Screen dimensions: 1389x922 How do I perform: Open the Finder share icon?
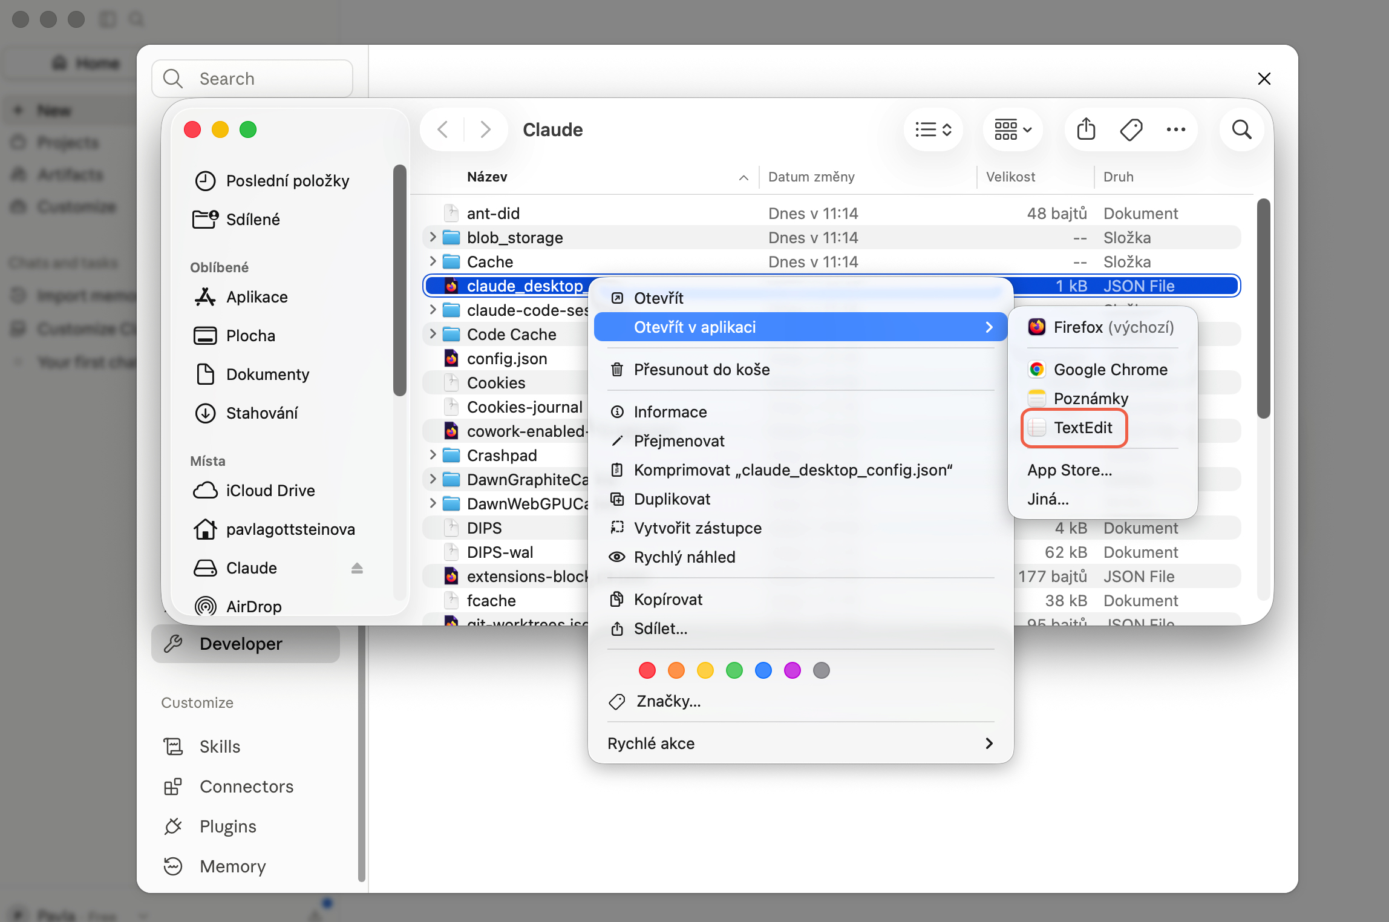(x=1086, y=129)
